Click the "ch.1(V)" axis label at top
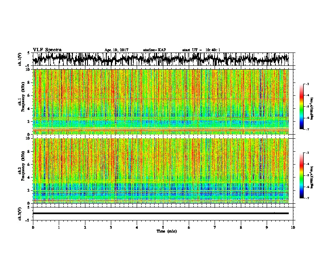Screen dimensions: 330x255 (x=20, y=59)
